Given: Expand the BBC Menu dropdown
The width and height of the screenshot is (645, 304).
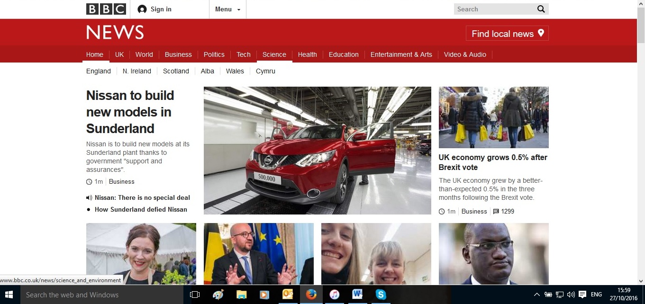Looking at the screenshot, I should (227, 9).
